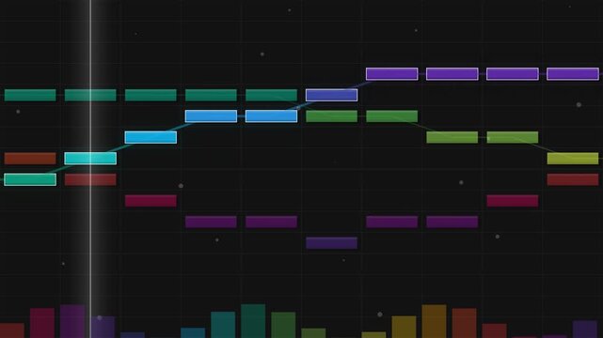Select the last bright purple note at the right edge
The height and width of the screenshot is (338, 603).
(573, 74)
